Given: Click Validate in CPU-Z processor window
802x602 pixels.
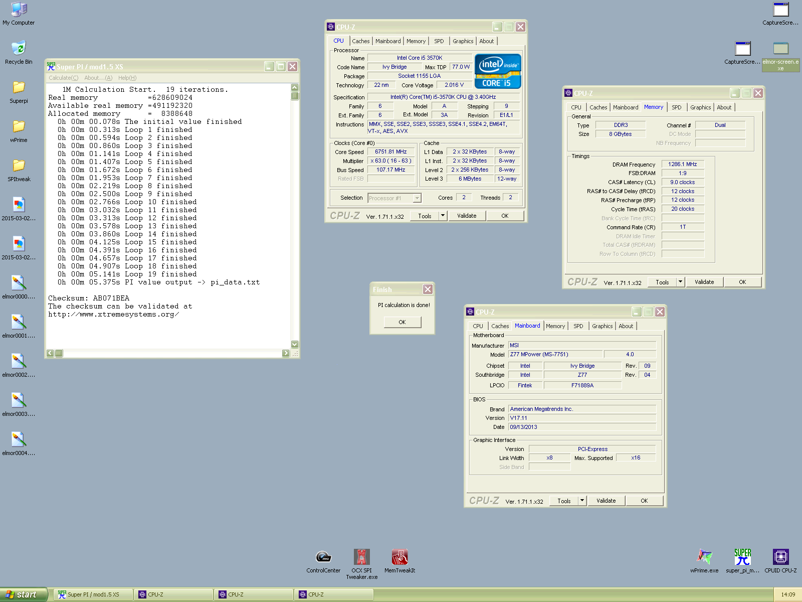Looking at the screenshot, I should tap(467, 216).
